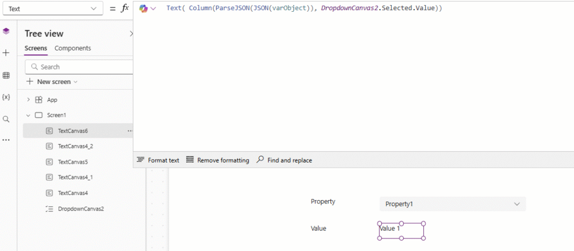Image resolution: width=574 pixels, height=251 pixels.
Task: Click Remove formatting
Action: (x=217, y=160)
